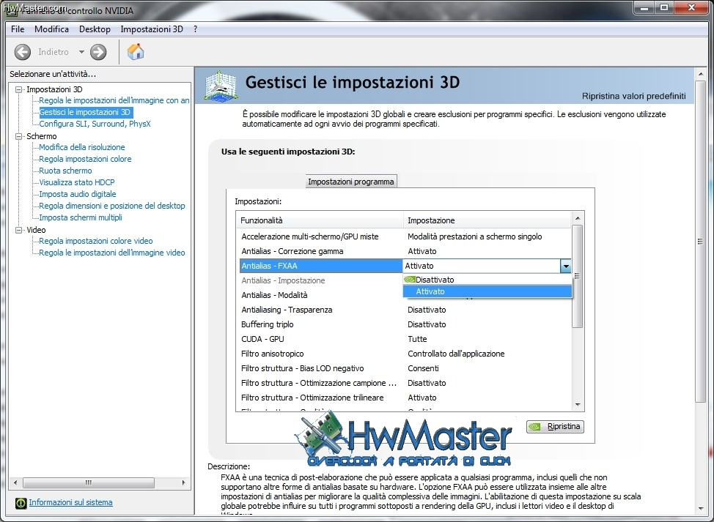Open the ? help menu
714x522 pixels.
(x=195, y=29)
